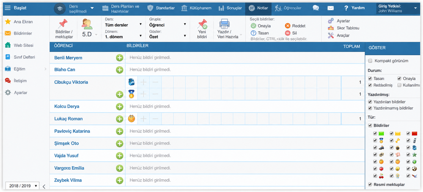Viewport: 423px width, 192px height.
Task: Open the Yazdır / Veri Hazırla printer icon
Action: tap(224, 24)
